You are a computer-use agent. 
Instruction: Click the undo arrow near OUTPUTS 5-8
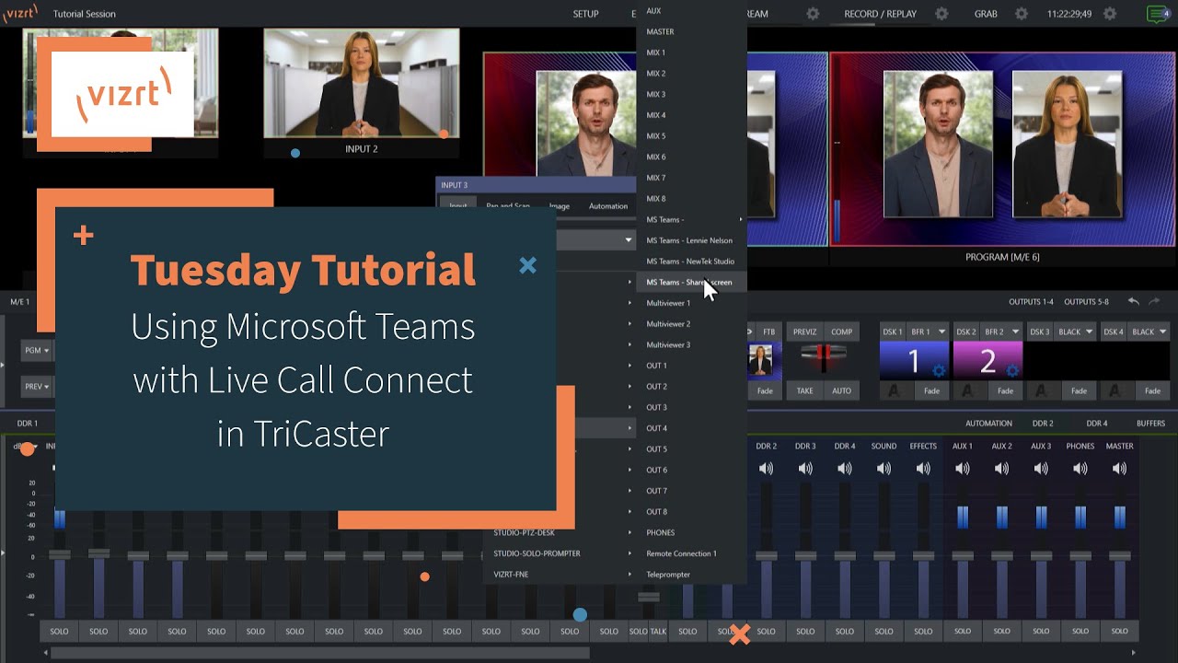1134,301
